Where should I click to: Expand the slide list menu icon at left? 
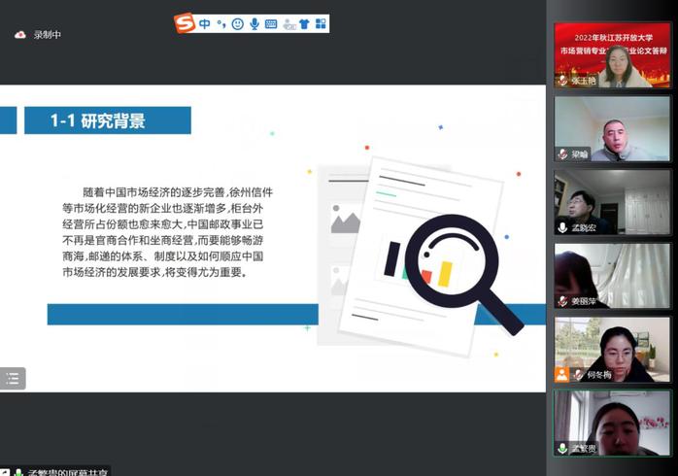[13, 379]
